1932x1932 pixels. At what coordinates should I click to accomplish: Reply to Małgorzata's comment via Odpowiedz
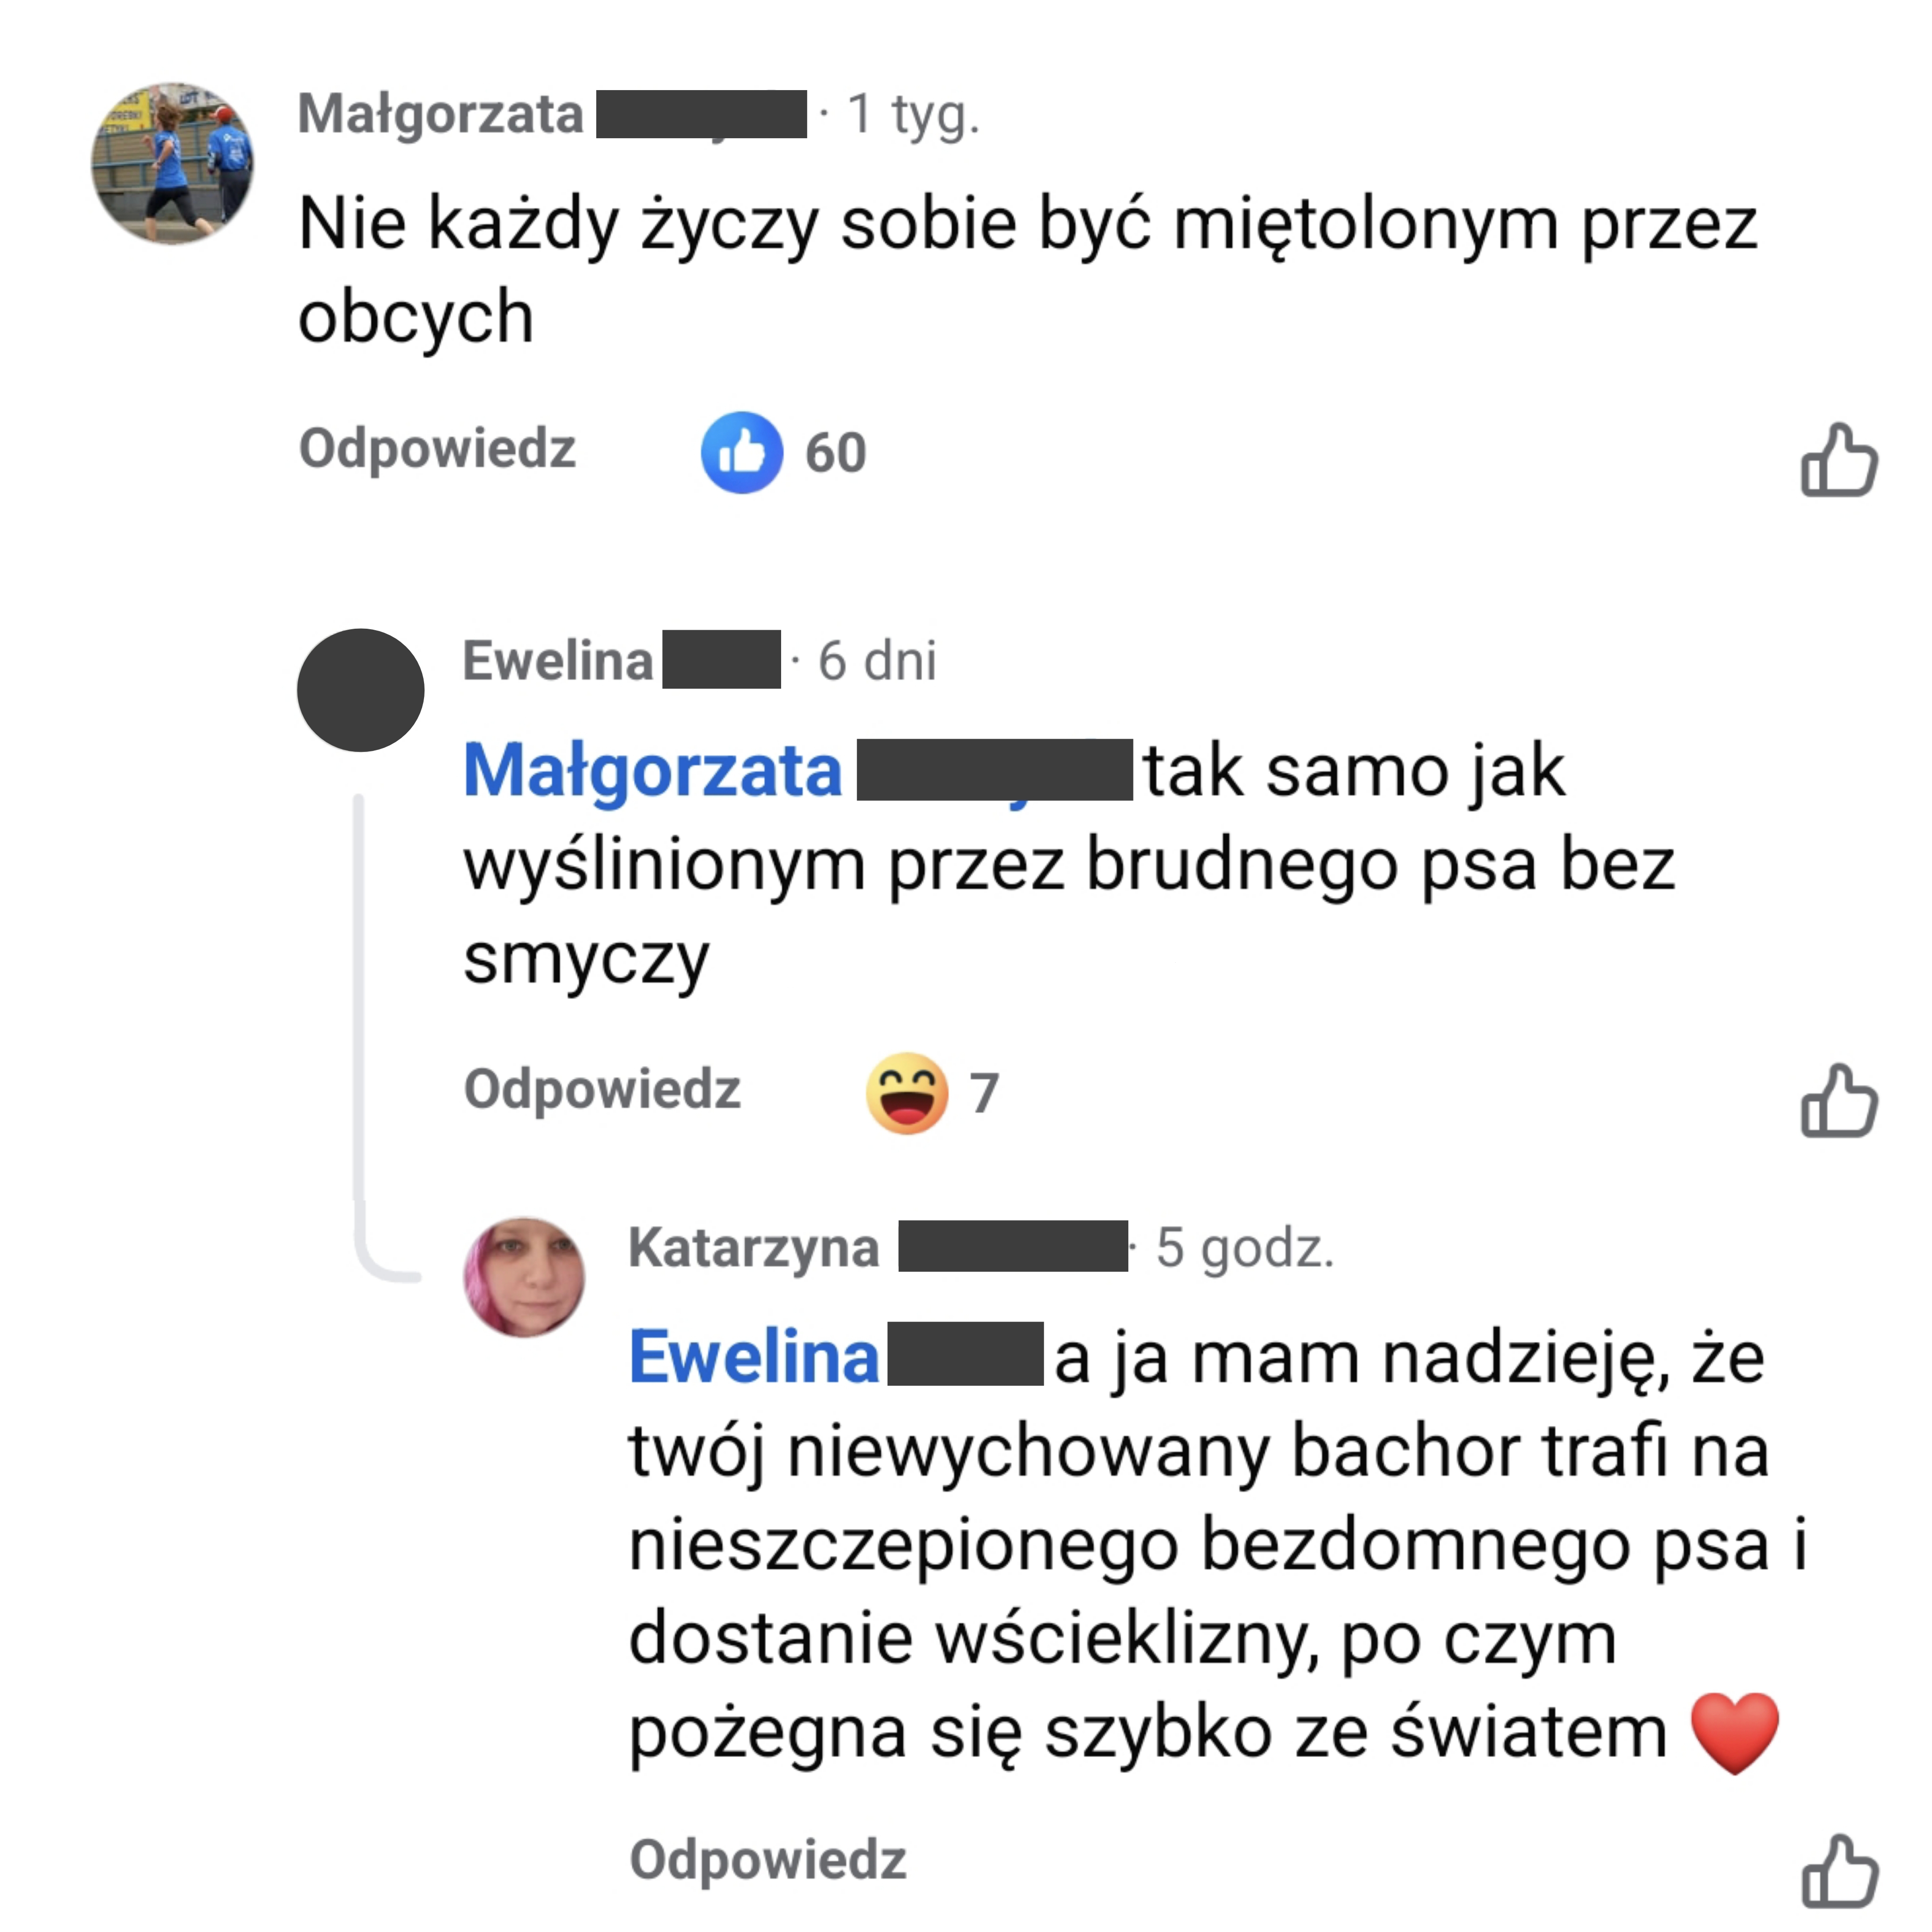[437, 448]
